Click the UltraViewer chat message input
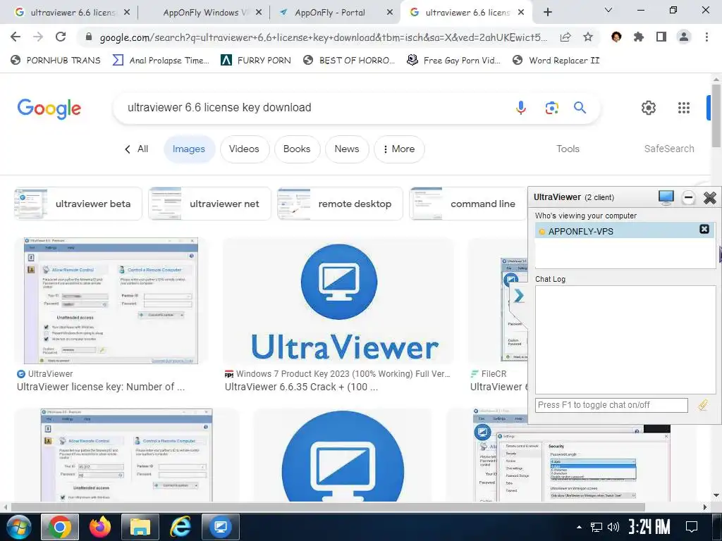The image size is (722, 541). (x=611, y=405)
